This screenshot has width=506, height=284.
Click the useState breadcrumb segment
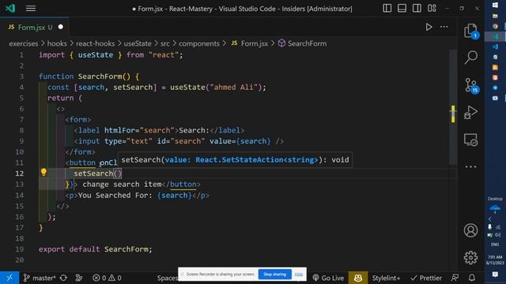[x=138, y=43]
